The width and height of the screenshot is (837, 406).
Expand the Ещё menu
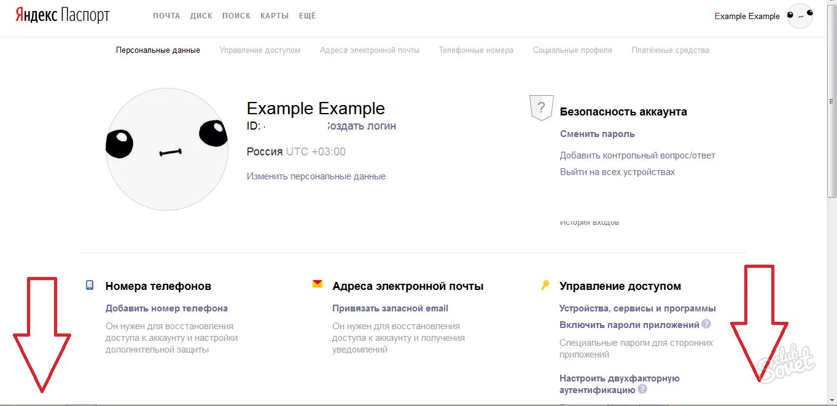[x=307, y=16]
